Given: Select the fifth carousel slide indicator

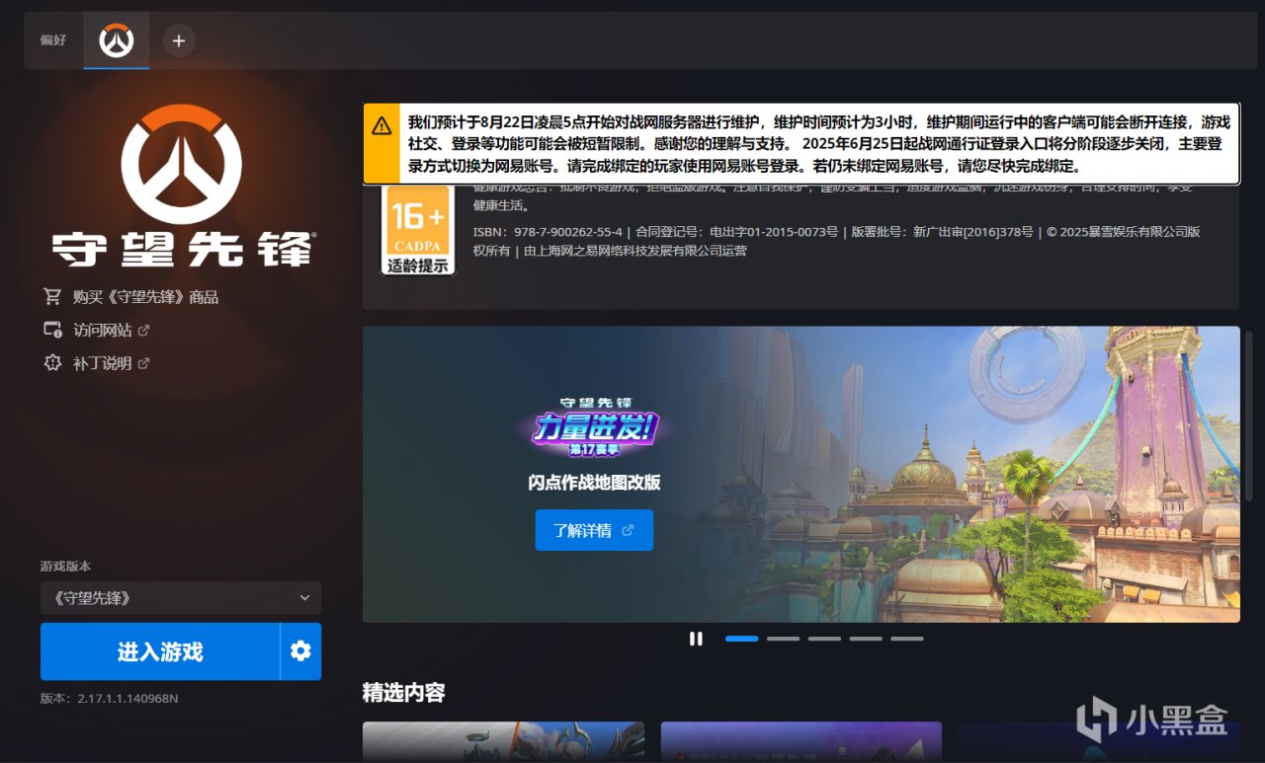Looking at the screenshot, I should 907,639.
